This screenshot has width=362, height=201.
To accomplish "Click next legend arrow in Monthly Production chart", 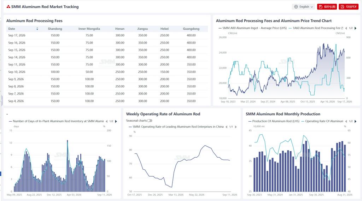I will pyautogui.click(x=356, y=121).
